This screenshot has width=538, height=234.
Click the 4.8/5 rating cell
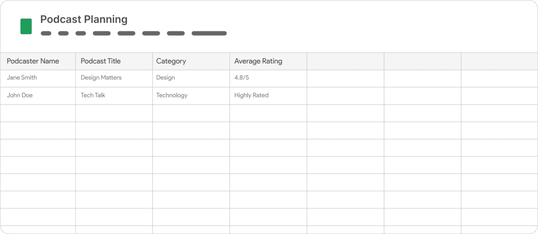click(268, 79)
